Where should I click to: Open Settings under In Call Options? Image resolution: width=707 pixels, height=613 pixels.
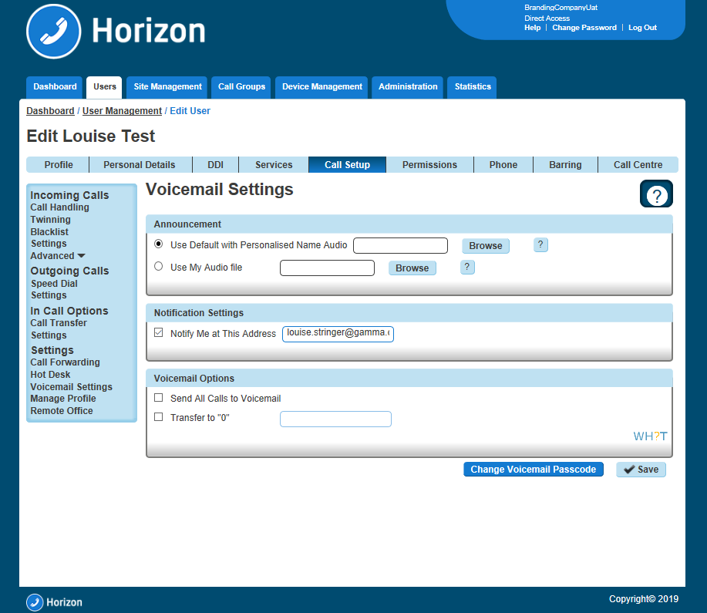49,335
